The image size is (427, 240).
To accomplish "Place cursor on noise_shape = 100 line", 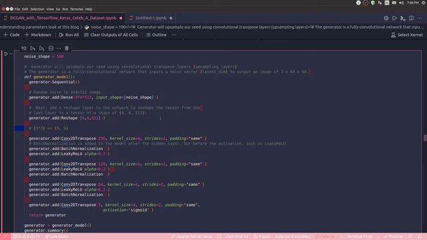I will [44, 57].
